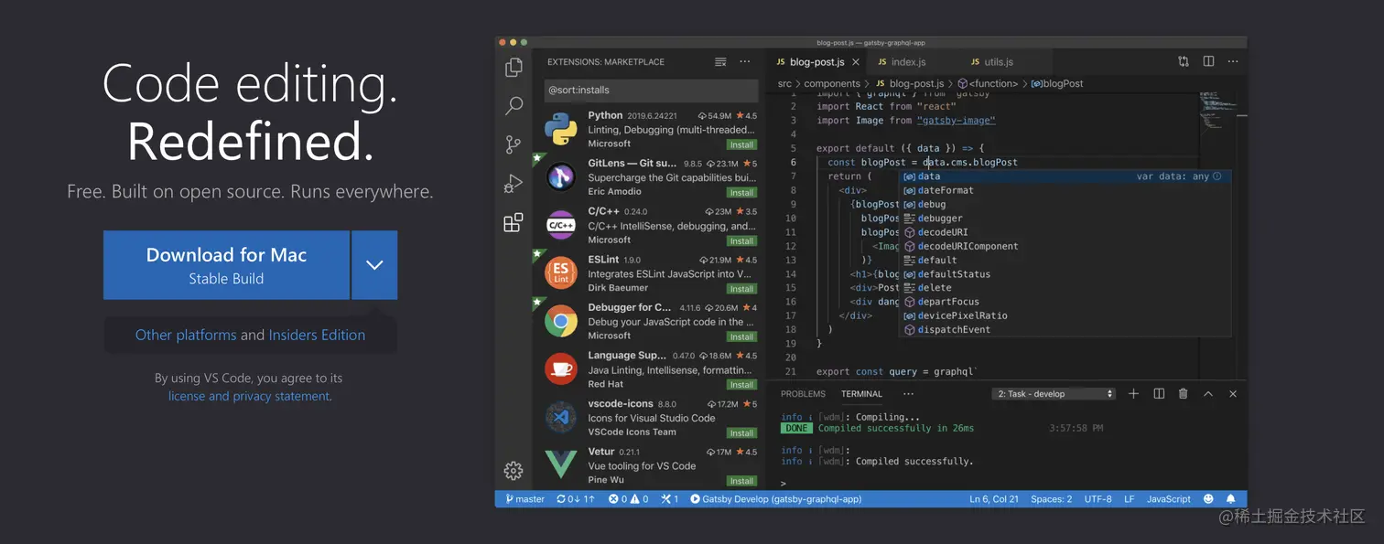Switch to the blog-post.js tab
This screenshot has height=544, width=1384.
pos(816,62)
